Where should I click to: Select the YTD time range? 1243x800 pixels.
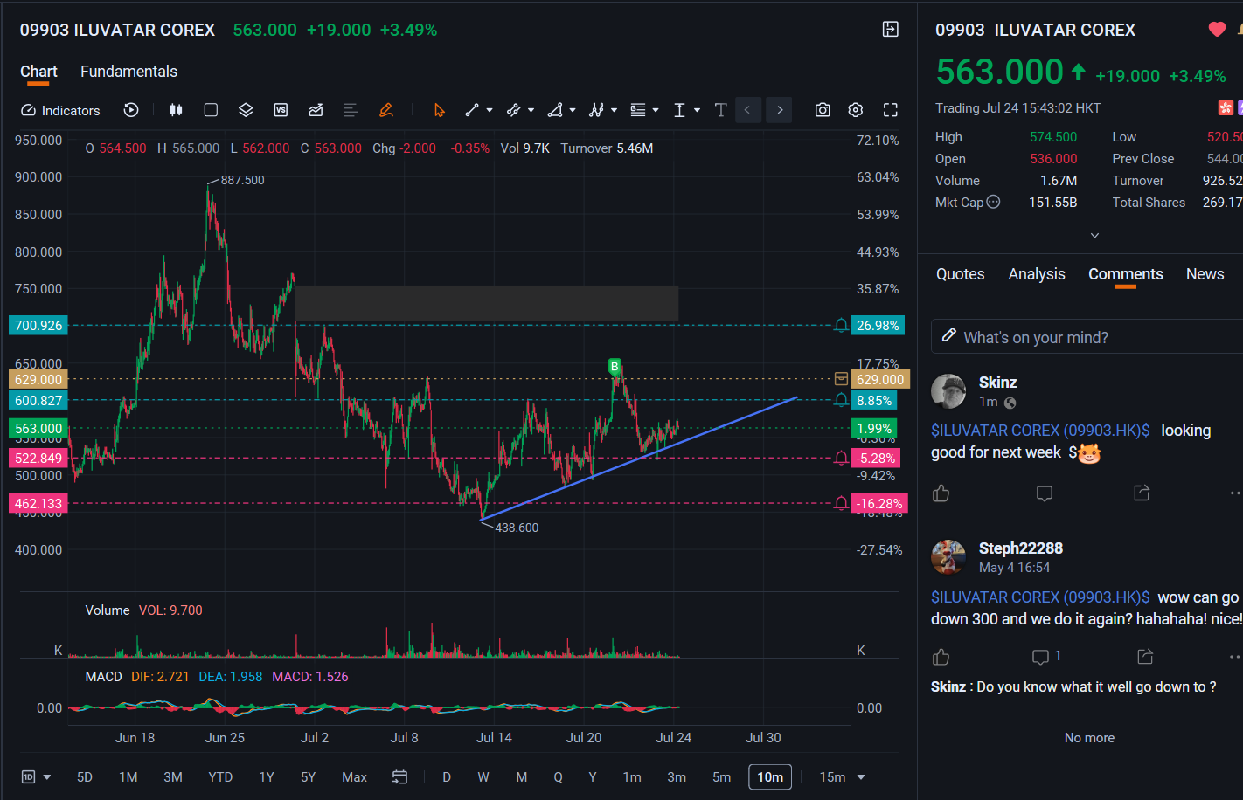pyautogui.click(x=220, y=777)
